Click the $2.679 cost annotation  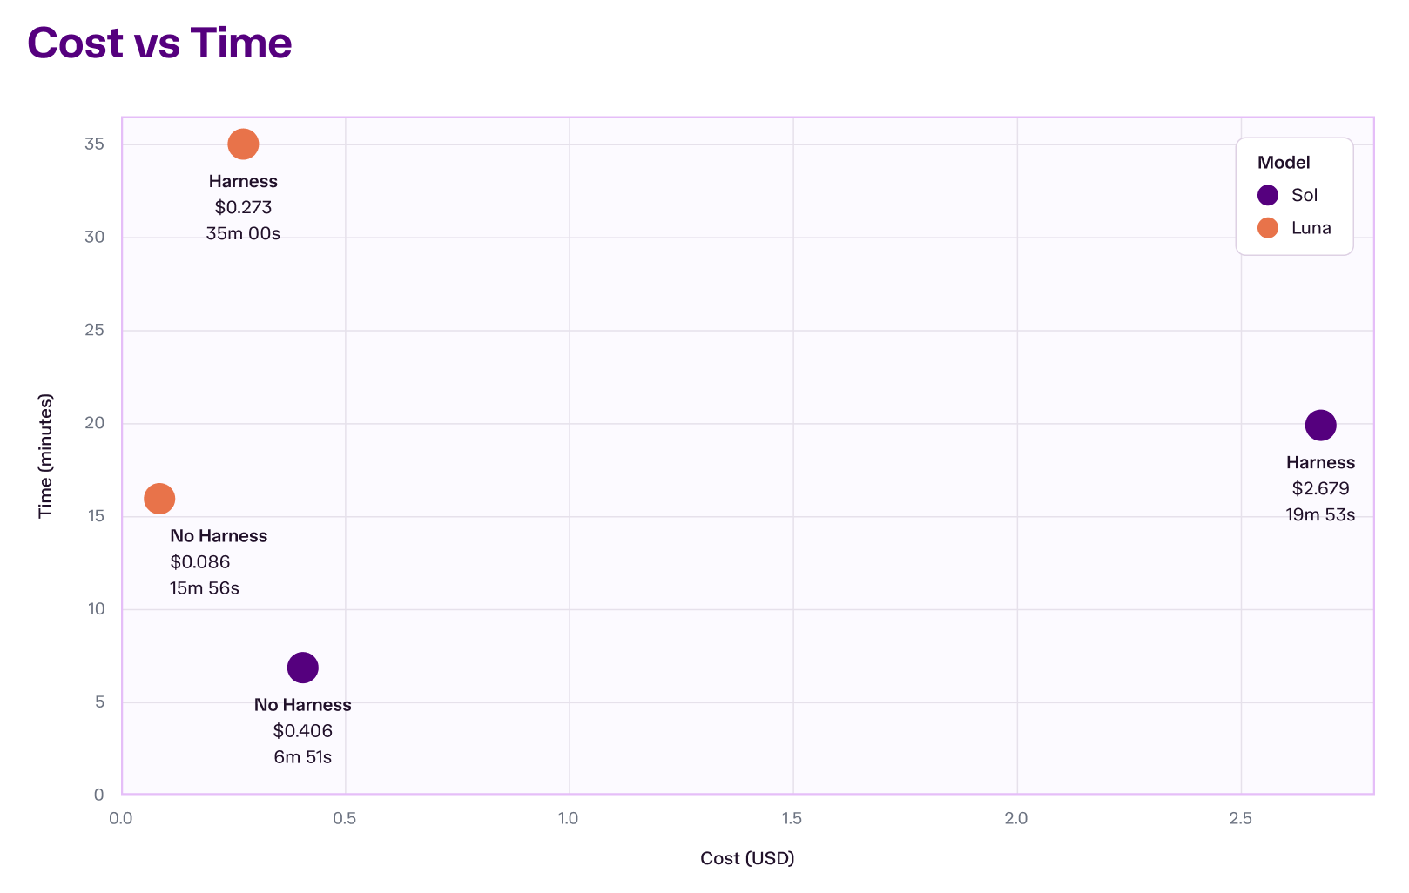(1320, 488)
